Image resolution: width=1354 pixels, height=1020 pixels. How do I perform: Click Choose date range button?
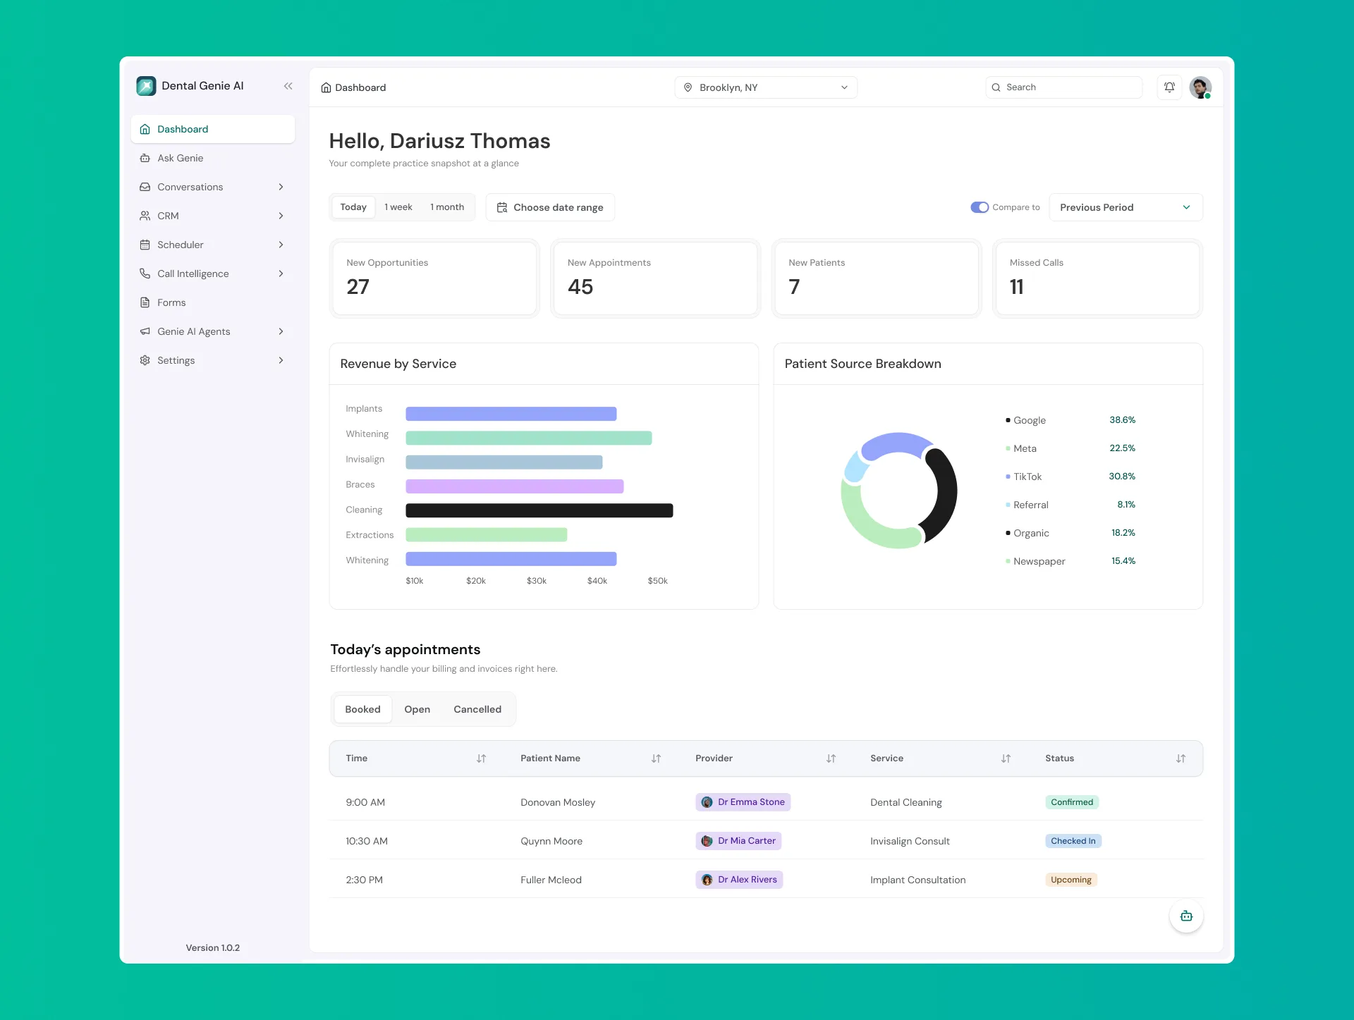click(x=550, y=207)
